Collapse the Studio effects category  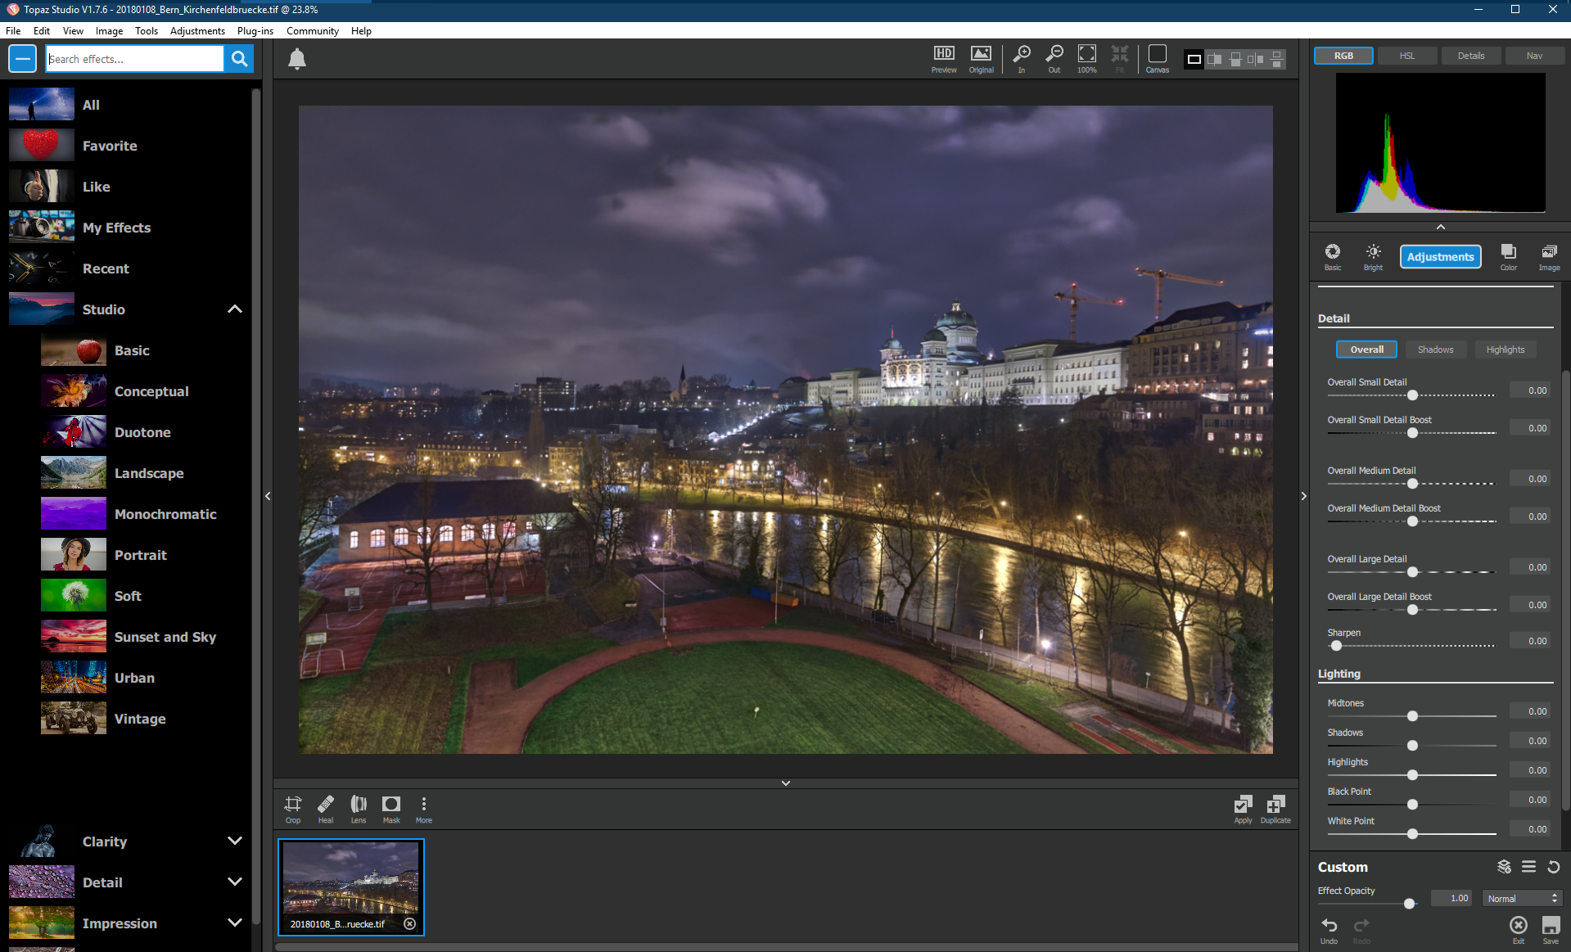point(235,309)
